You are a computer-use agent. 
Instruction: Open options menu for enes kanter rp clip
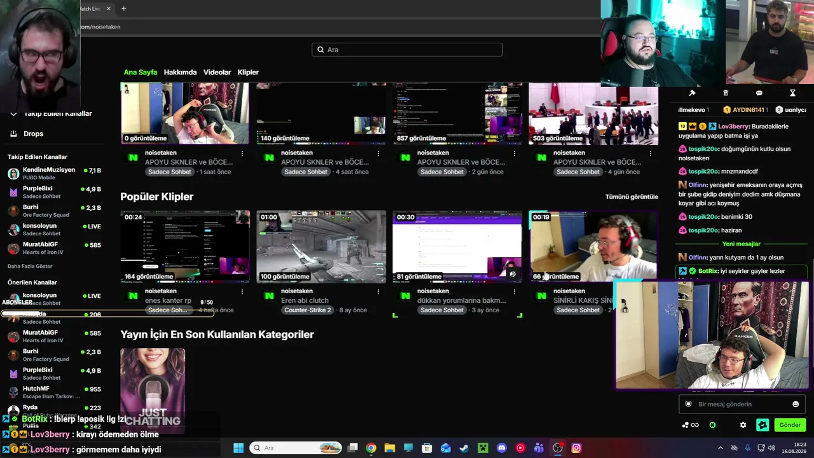click(x=242, y=291)
